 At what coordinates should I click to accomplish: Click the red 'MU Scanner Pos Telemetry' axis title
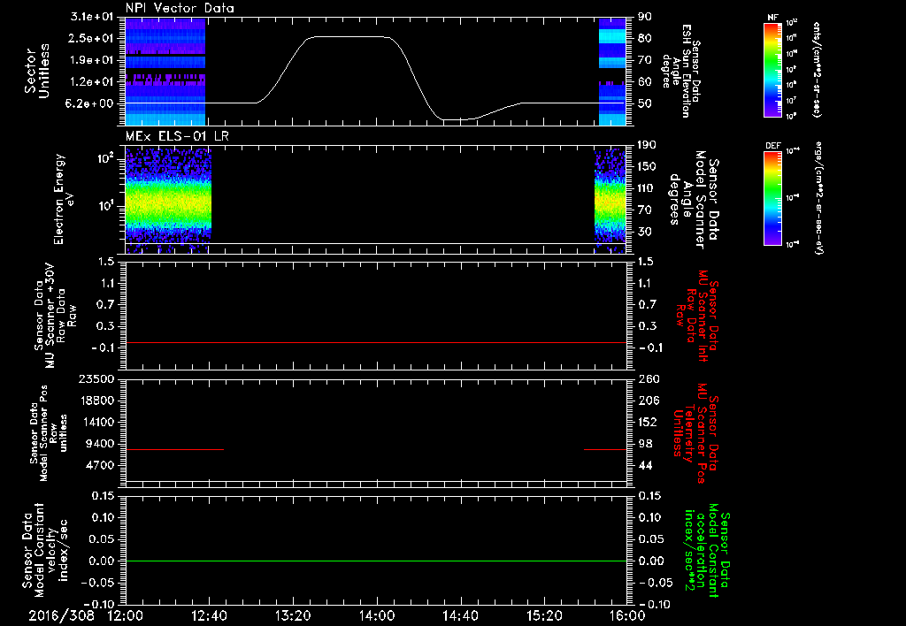coord(695,433)
